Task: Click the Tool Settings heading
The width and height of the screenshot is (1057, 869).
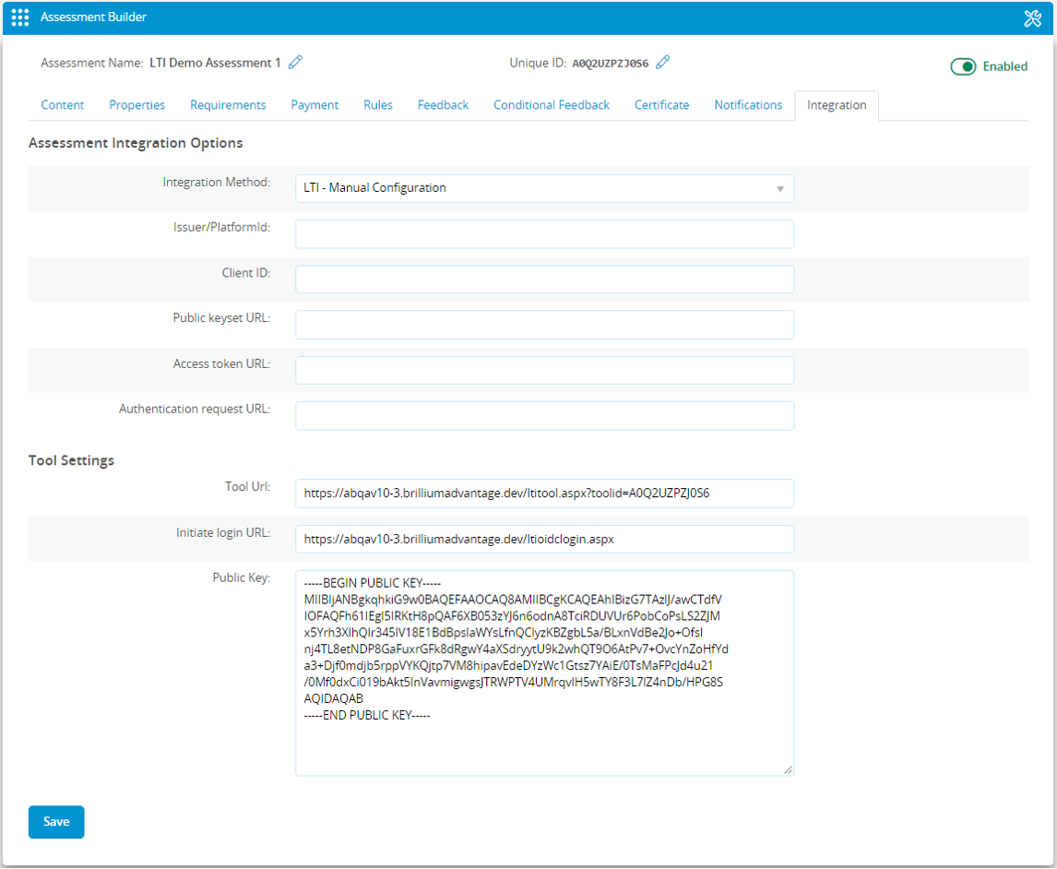Action: [71, 460]
